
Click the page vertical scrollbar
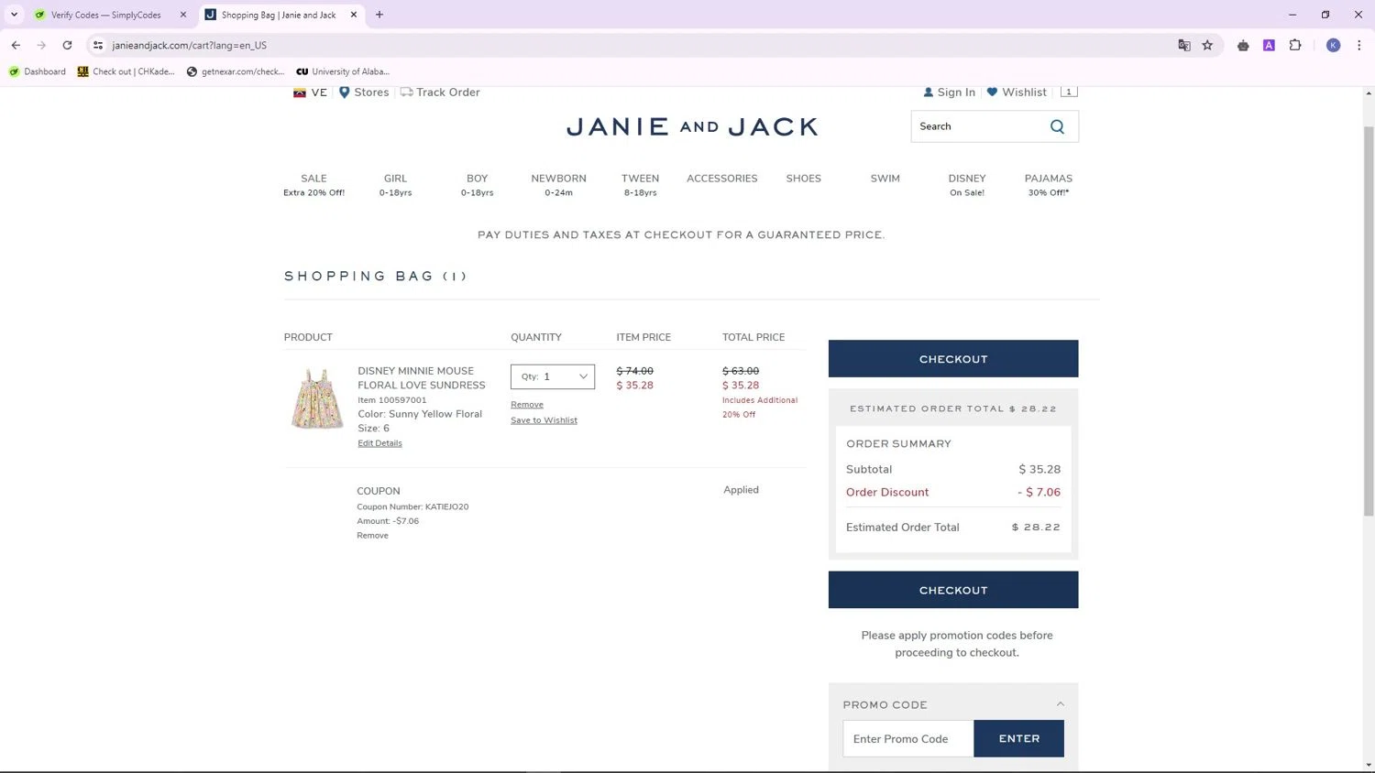click(x=1369, y=321)
